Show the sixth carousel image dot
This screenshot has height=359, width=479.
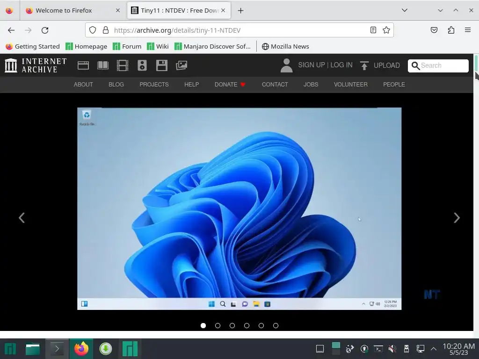tap(276, 326)
